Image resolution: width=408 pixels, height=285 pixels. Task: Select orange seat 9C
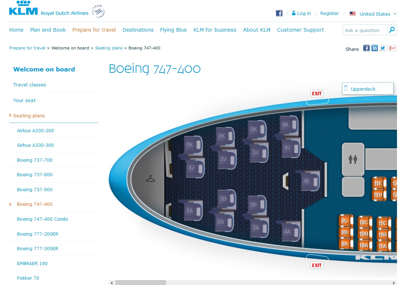point(346,221)
